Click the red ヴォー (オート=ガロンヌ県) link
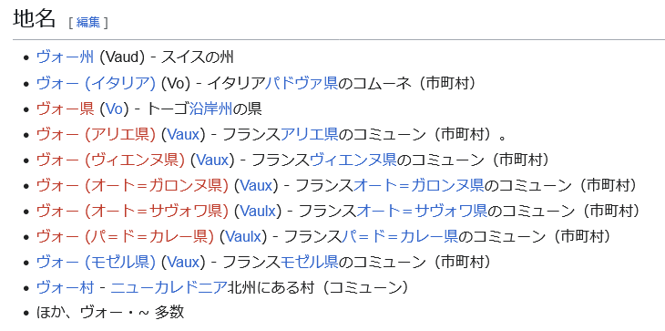This screenshot has width=665, height=331. click(132, 185)
